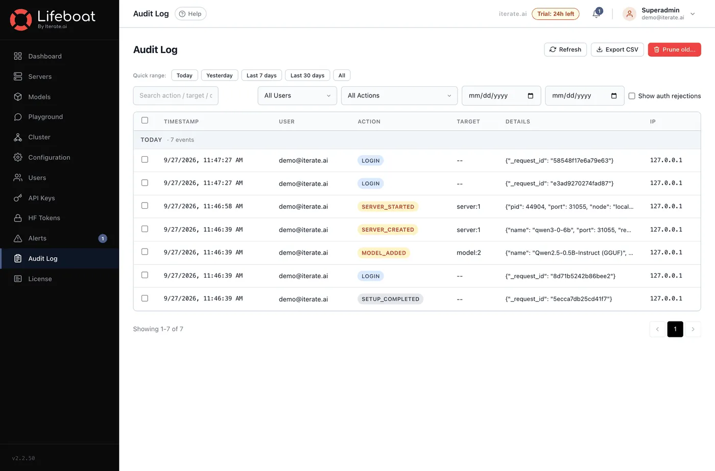The height and width of the screenshot is (471, 715).
Task: Open calendar picker on the second date field
Action: (x=614, y=95)
